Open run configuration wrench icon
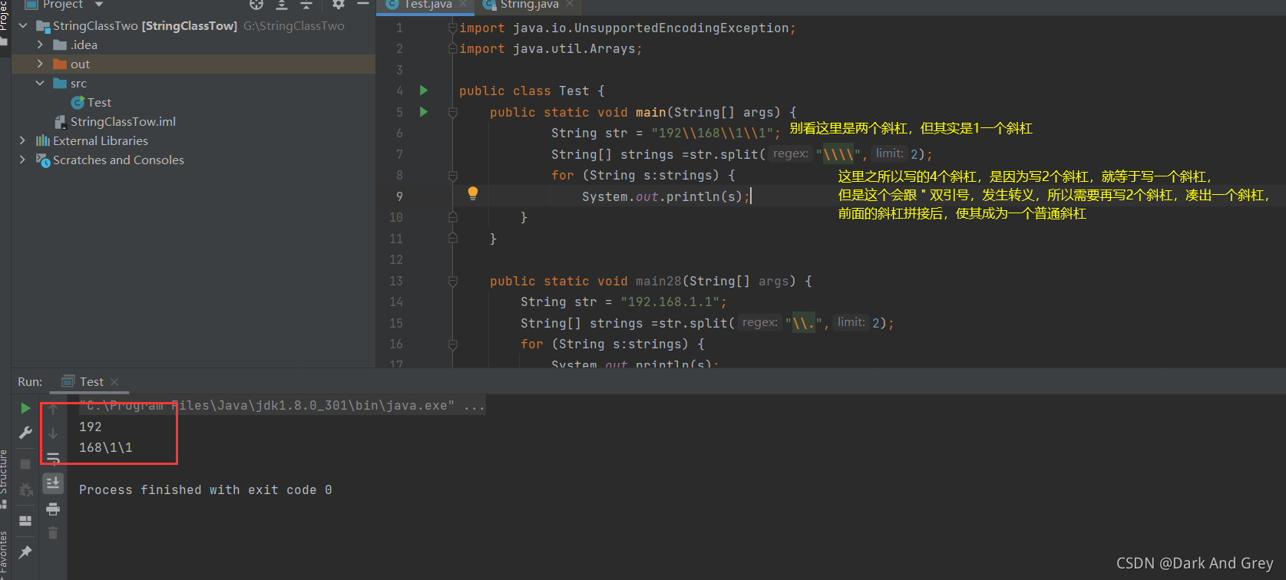 point(25,433)
